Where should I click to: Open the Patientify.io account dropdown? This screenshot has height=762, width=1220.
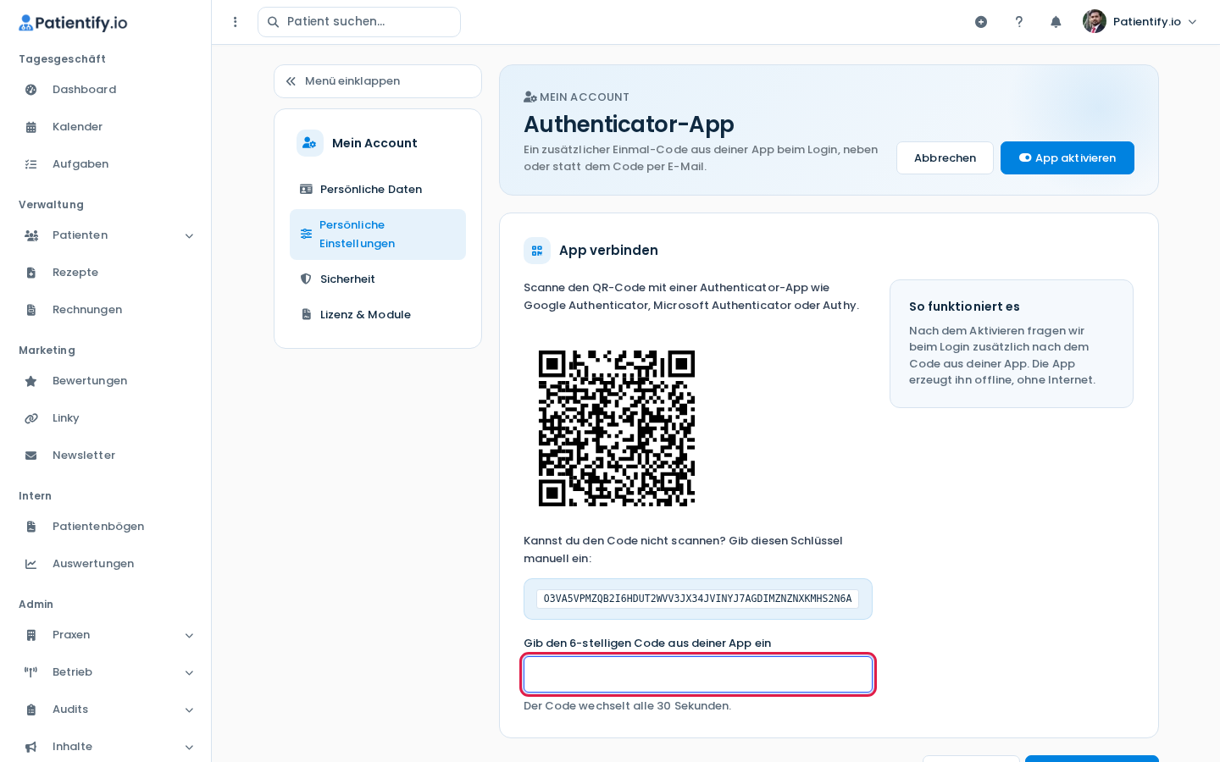click(x=1140, y=22)
